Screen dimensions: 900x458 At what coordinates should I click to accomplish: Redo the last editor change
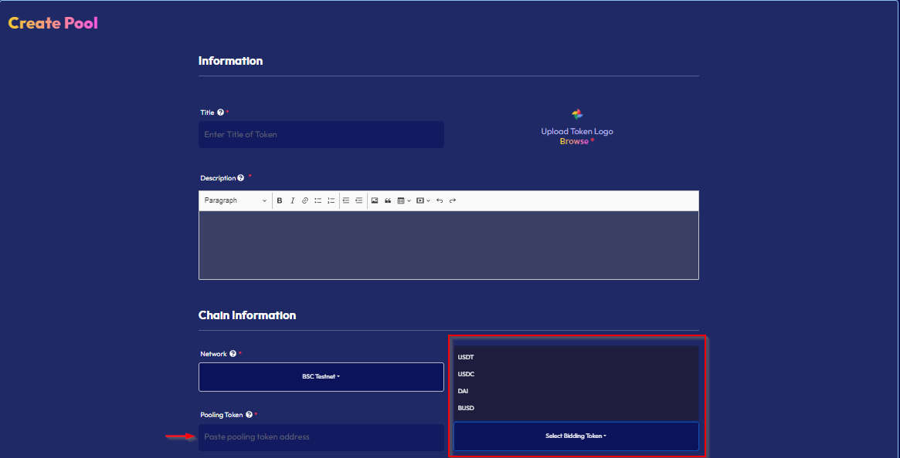453,200
